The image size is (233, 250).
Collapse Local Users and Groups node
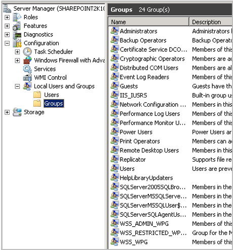click(x=17, y=86)
